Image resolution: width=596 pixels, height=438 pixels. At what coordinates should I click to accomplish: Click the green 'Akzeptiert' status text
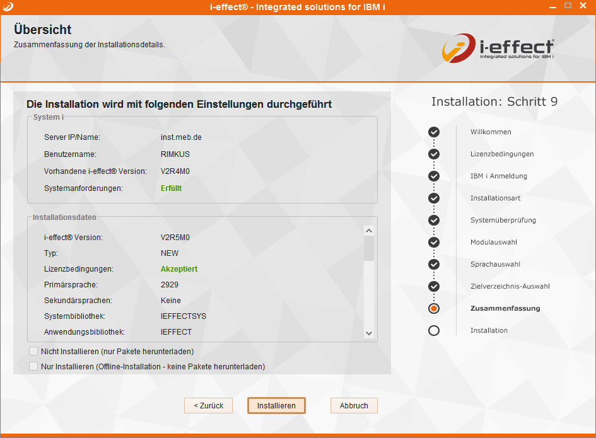point(179,269)
